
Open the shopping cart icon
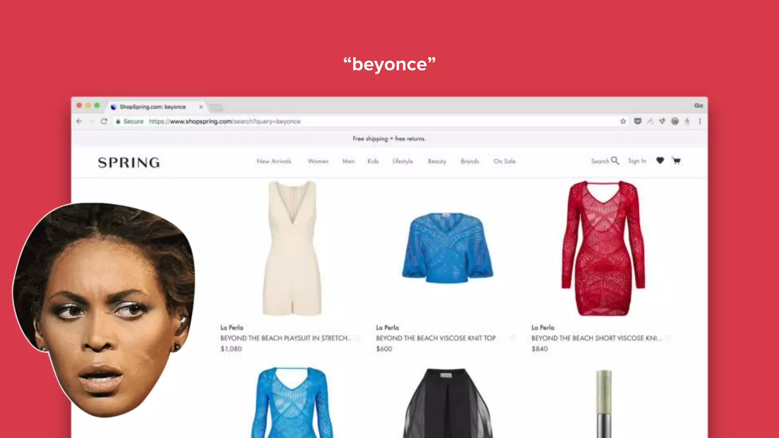click(x=676, y=160)
